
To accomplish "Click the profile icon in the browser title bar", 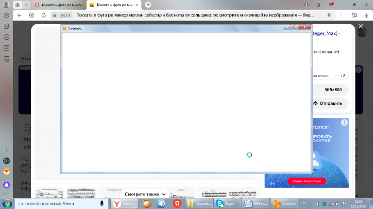I will coord(306,5).
